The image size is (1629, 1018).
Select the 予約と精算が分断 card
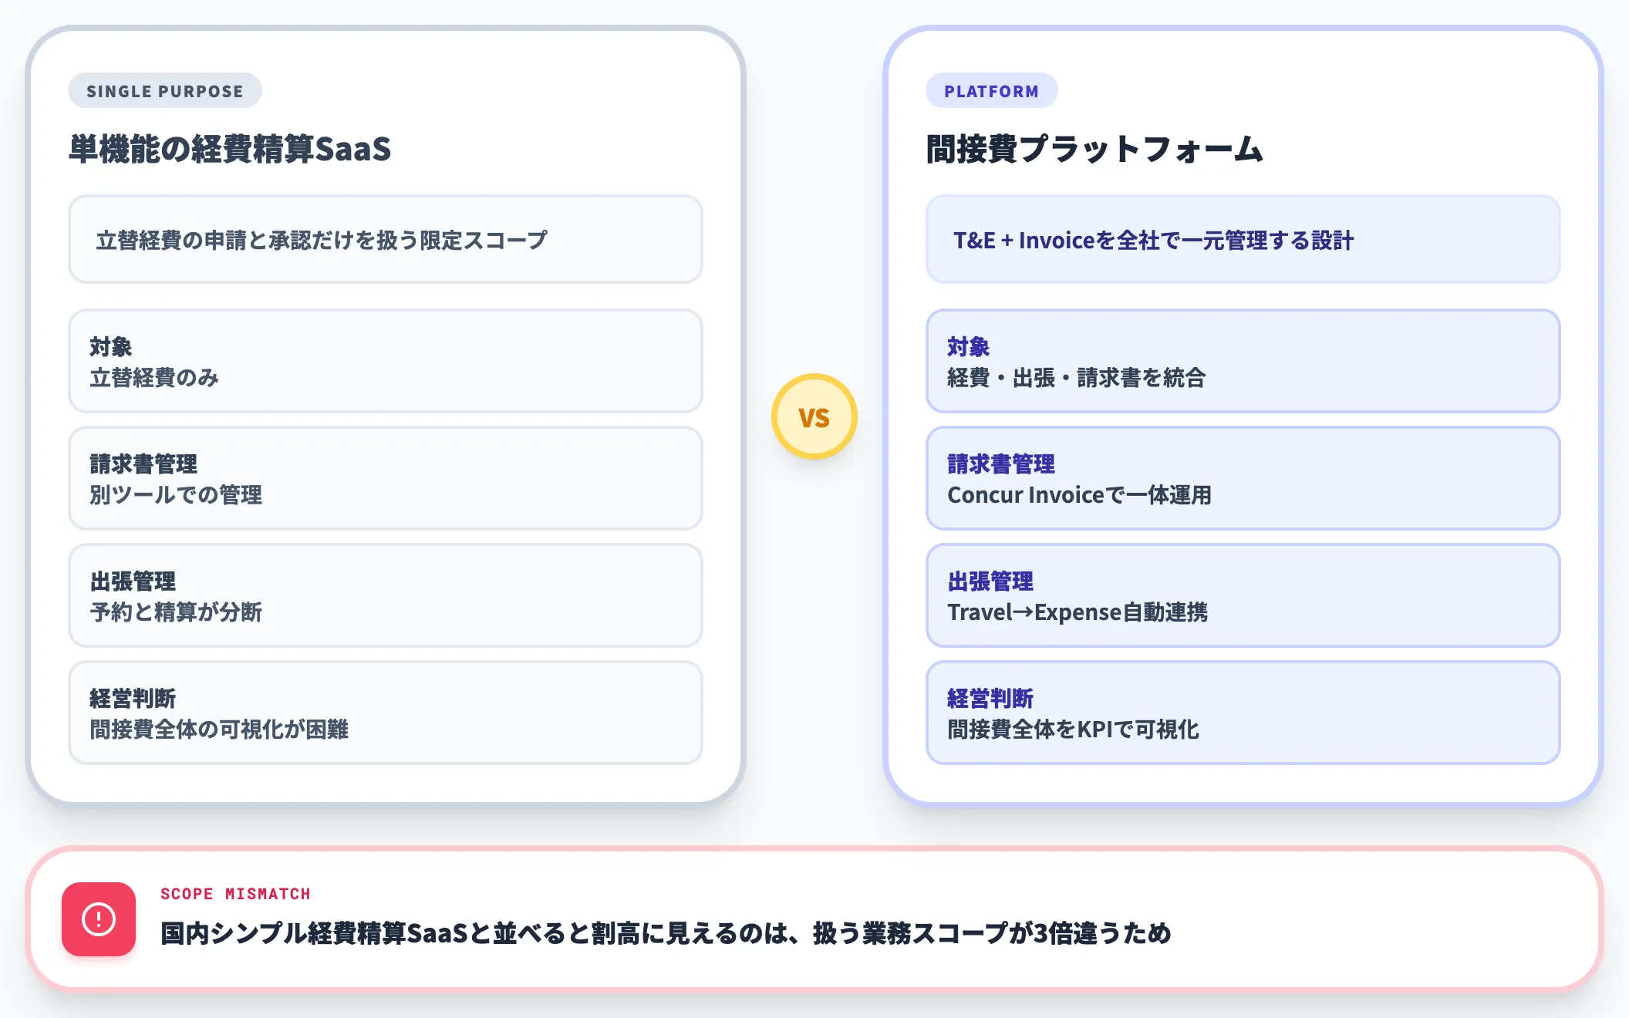pyautogui.click(x=386, y=595)
